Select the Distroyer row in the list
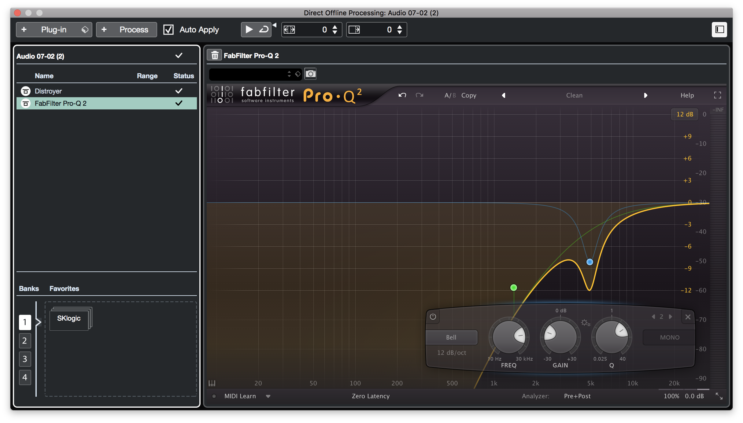 click(106, 91)
